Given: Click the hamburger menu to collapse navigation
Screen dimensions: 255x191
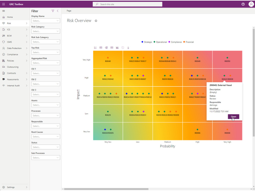Looking at the screenshot, I should pos(4,11).
